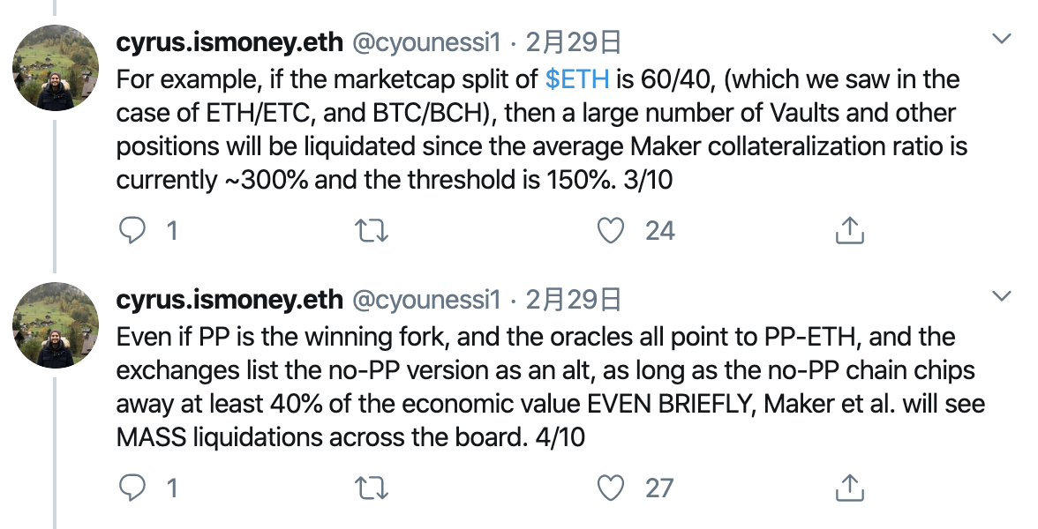Click the @cyounessi1 handle on the second tweet
Viewport: 1038px width, 529px height.
point(427,300)
